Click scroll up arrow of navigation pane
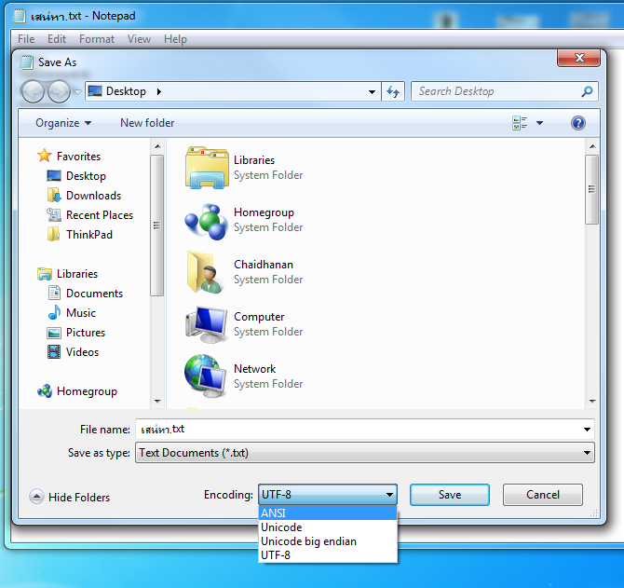Viewport: 624px width, 588px height. coord(157,146)
